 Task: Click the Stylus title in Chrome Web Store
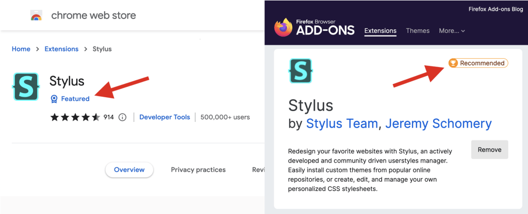[x=67, y=81]
